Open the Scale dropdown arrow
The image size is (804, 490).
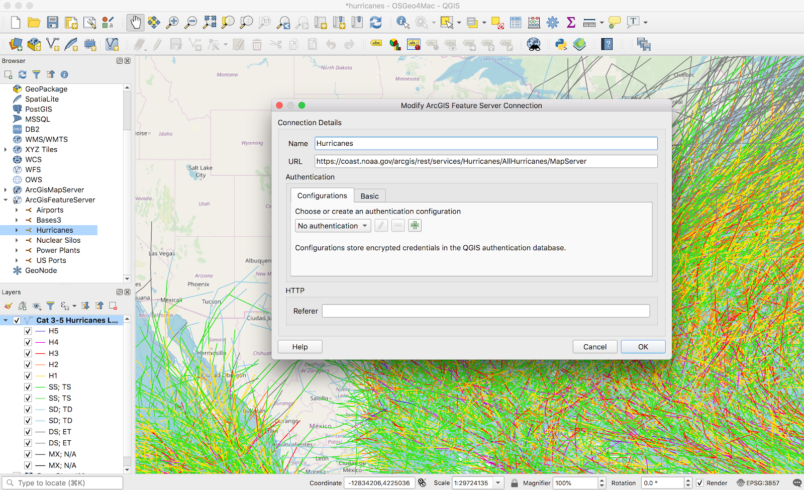498,483
